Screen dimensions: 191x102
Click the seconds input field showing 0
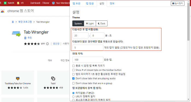pos(97,36)
